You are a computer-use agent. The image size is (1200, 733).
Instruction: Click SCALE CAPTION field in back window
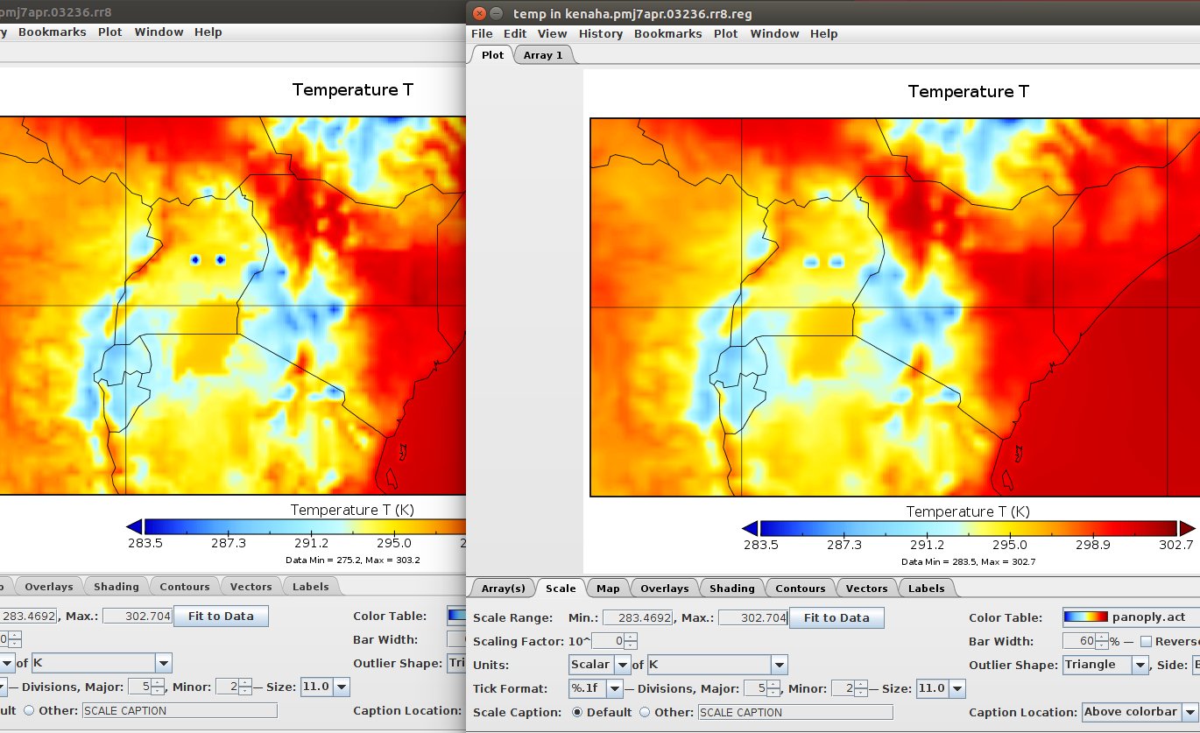(180, 710)
